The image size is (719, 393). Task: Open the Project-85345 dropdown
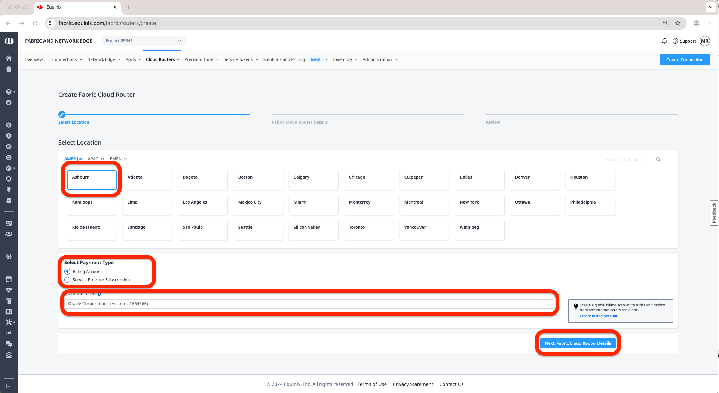(x=143, y=41)
